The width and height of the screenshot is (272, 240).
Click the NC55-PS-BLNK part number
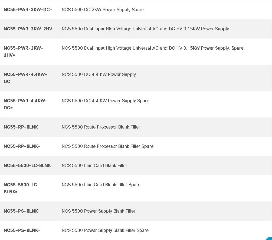21,211
